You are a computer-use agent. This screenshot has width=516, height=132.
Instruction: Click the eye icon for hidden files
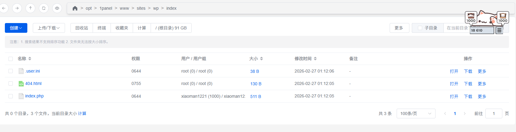[57, 8]
